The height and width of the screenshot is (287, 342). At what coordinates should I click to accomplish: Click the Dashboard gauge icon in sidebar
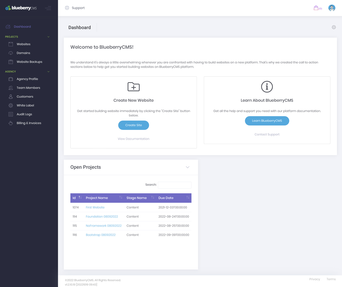click(8, 27)
